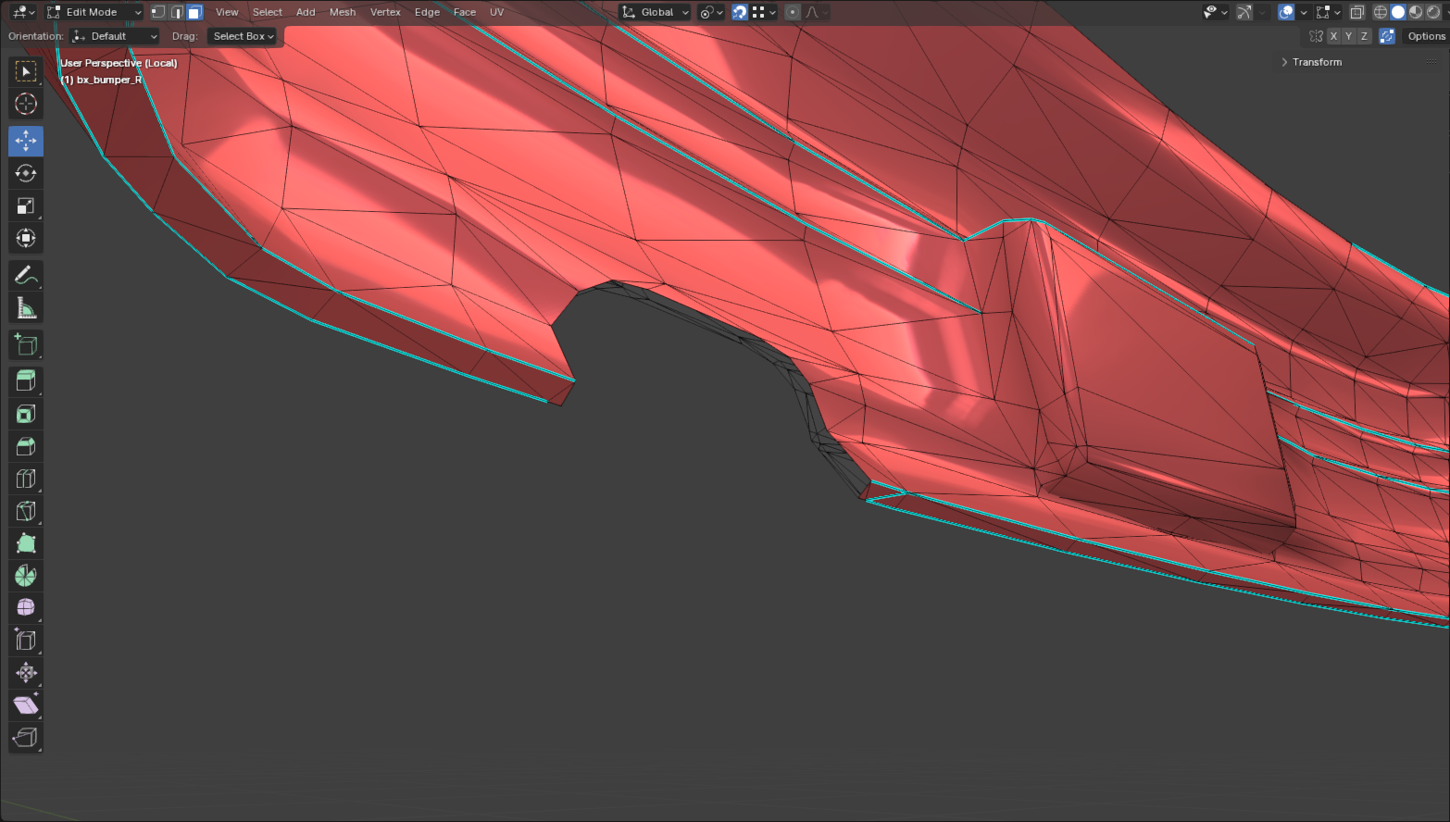Open the object visibility and selectability popover

point(1215,12)
